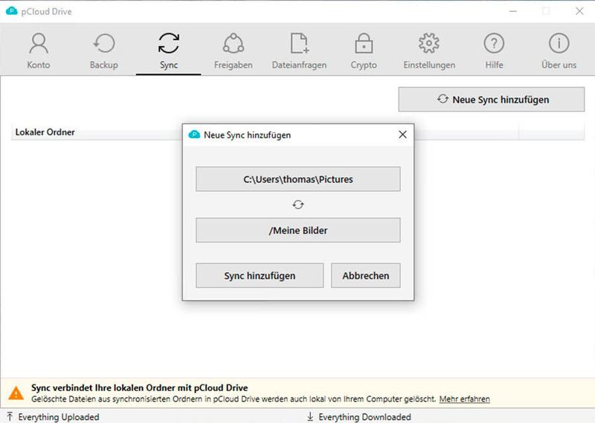Go to Freigaben shares section
Image resolution: width=595 pixels, height=423 pixels.
pyautogui.click(x=233, y=51)
